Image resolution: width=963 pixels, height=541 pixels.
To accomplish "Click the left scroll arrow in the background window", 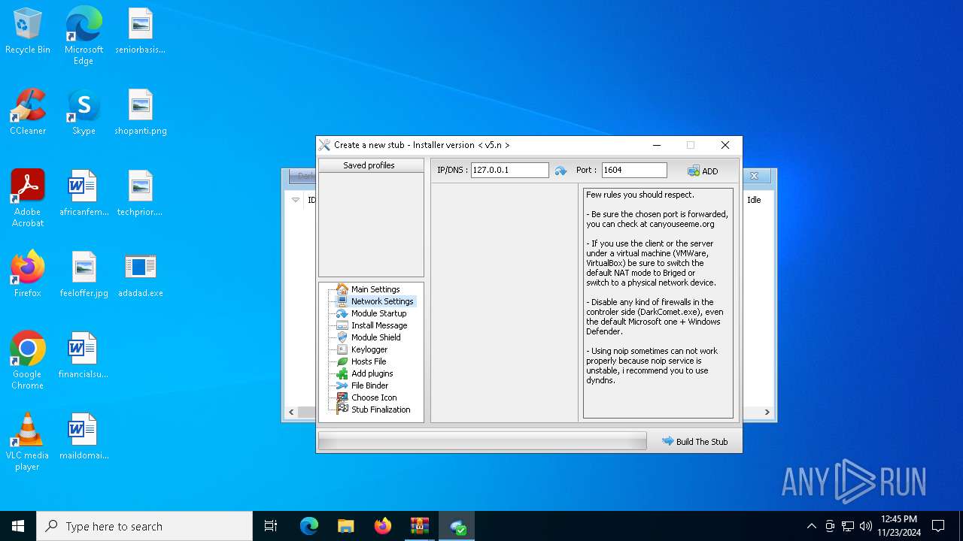I will (x=292, y=412).
